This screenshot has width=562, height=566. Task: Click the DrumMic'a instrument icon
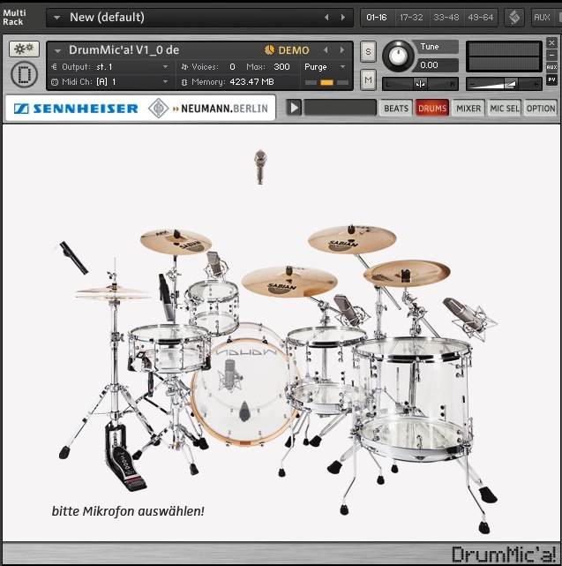24,75
